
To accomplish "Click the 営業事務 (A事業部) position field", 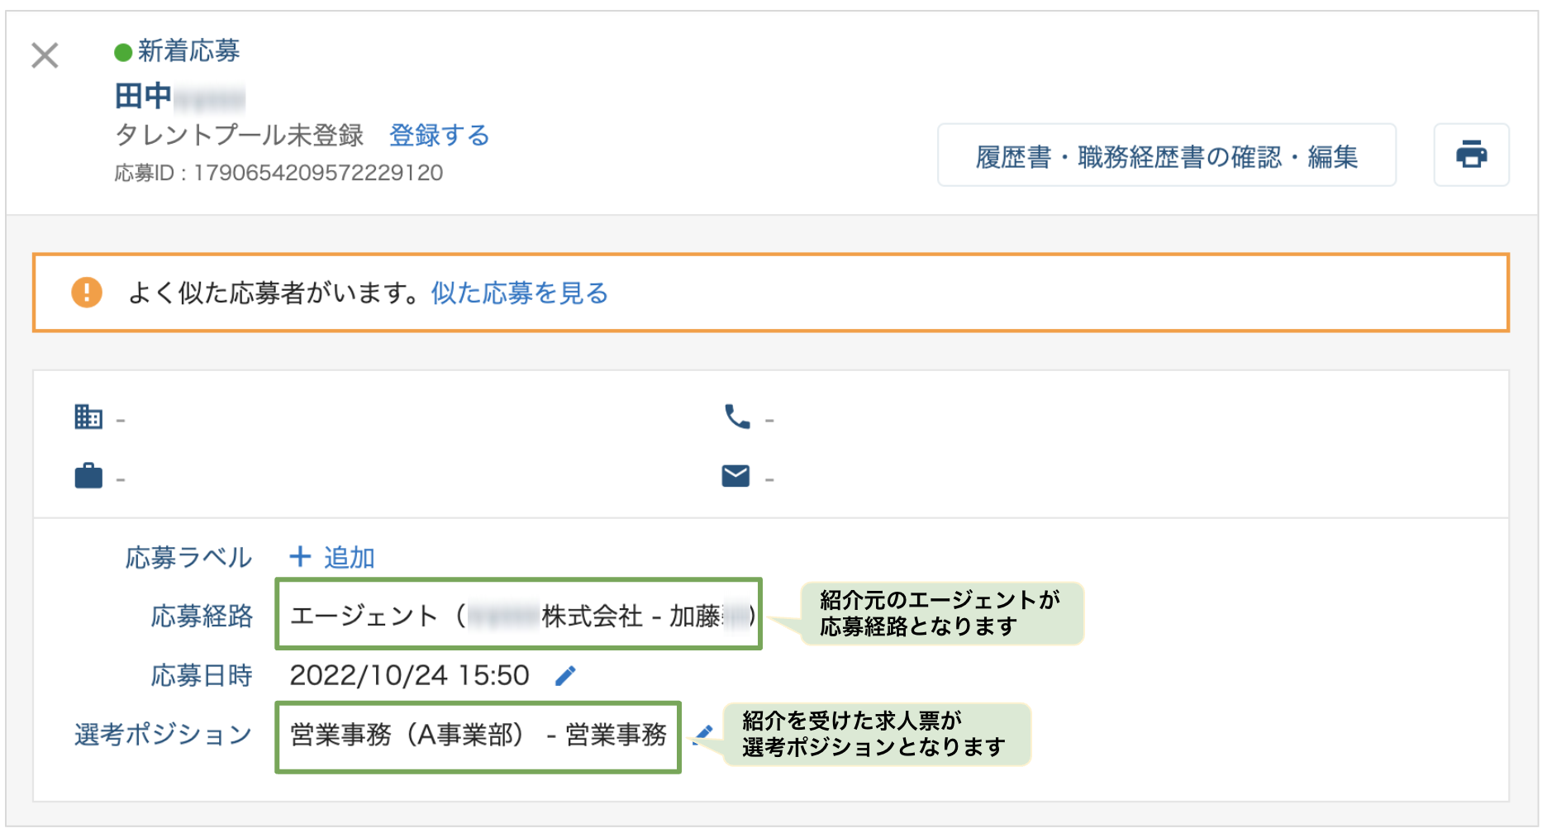I will point(478,736).
